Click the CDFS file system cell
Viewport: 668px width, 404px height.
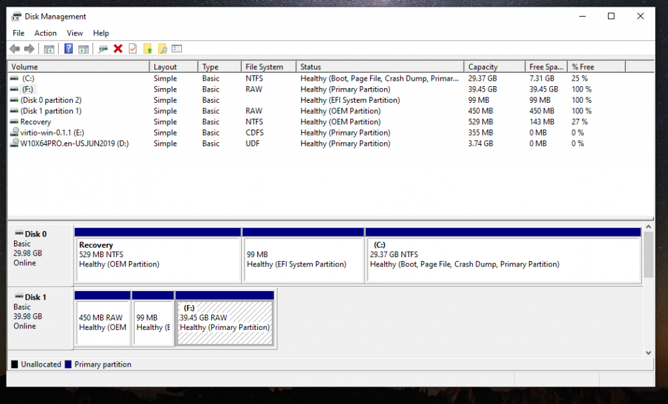pos(255,133)
